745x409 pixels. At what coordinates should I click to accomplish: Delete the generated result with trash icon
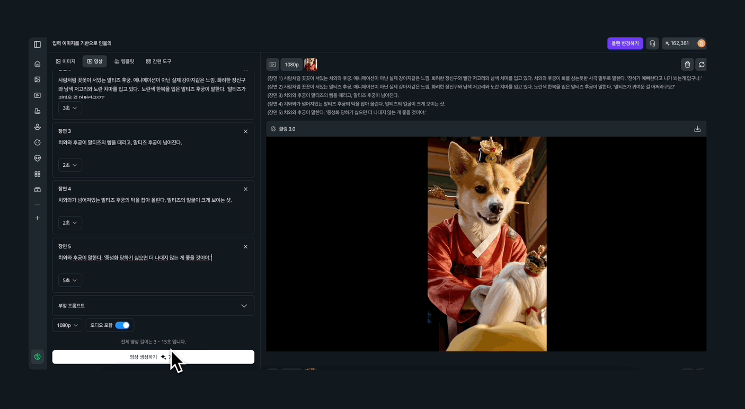pos(687,65)
